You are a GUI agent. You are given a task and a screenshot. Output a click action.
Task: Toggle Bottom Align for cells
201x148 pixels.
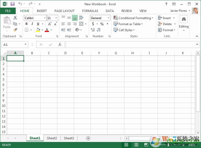coord(75,18)
